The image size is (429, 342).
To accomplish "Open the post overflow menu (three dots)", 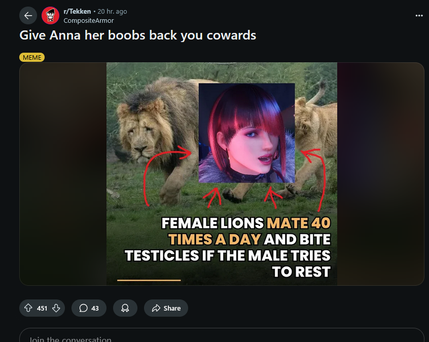I will coord(419,16).
